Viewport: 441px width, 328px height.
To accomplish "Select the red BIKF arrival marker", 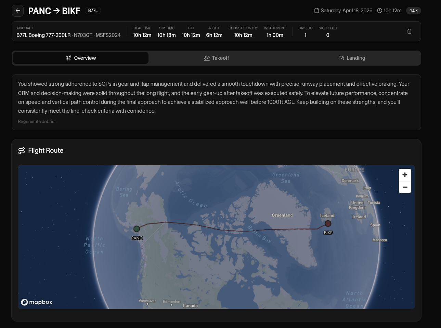I will coord(328,223).
